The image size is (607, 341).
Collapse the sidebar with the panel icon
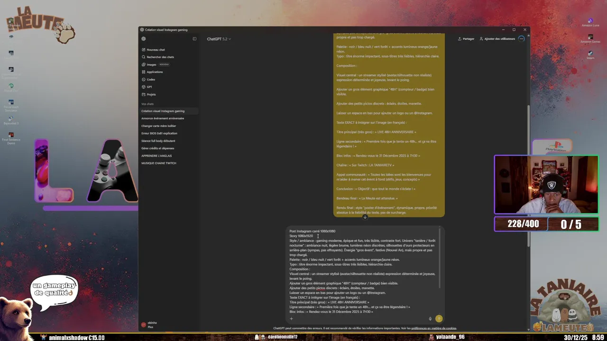(x=194, y=39)
